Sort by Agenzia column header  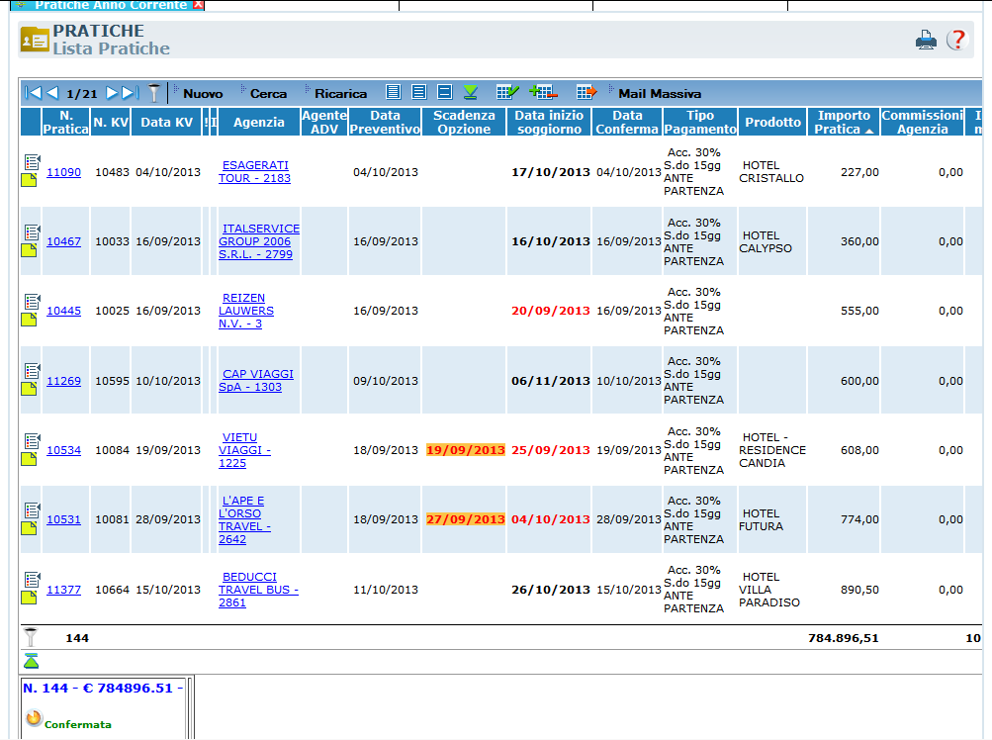(258, 122)
